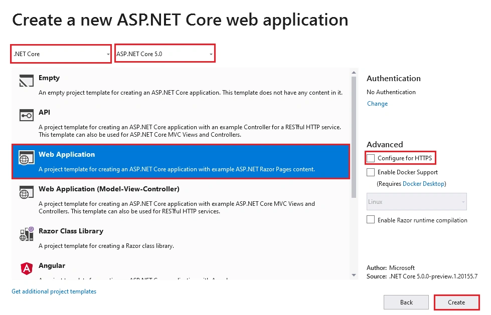Click 'No Authentication' text
The width and height of the screenshot is (491, 315).
click(391, 92)
